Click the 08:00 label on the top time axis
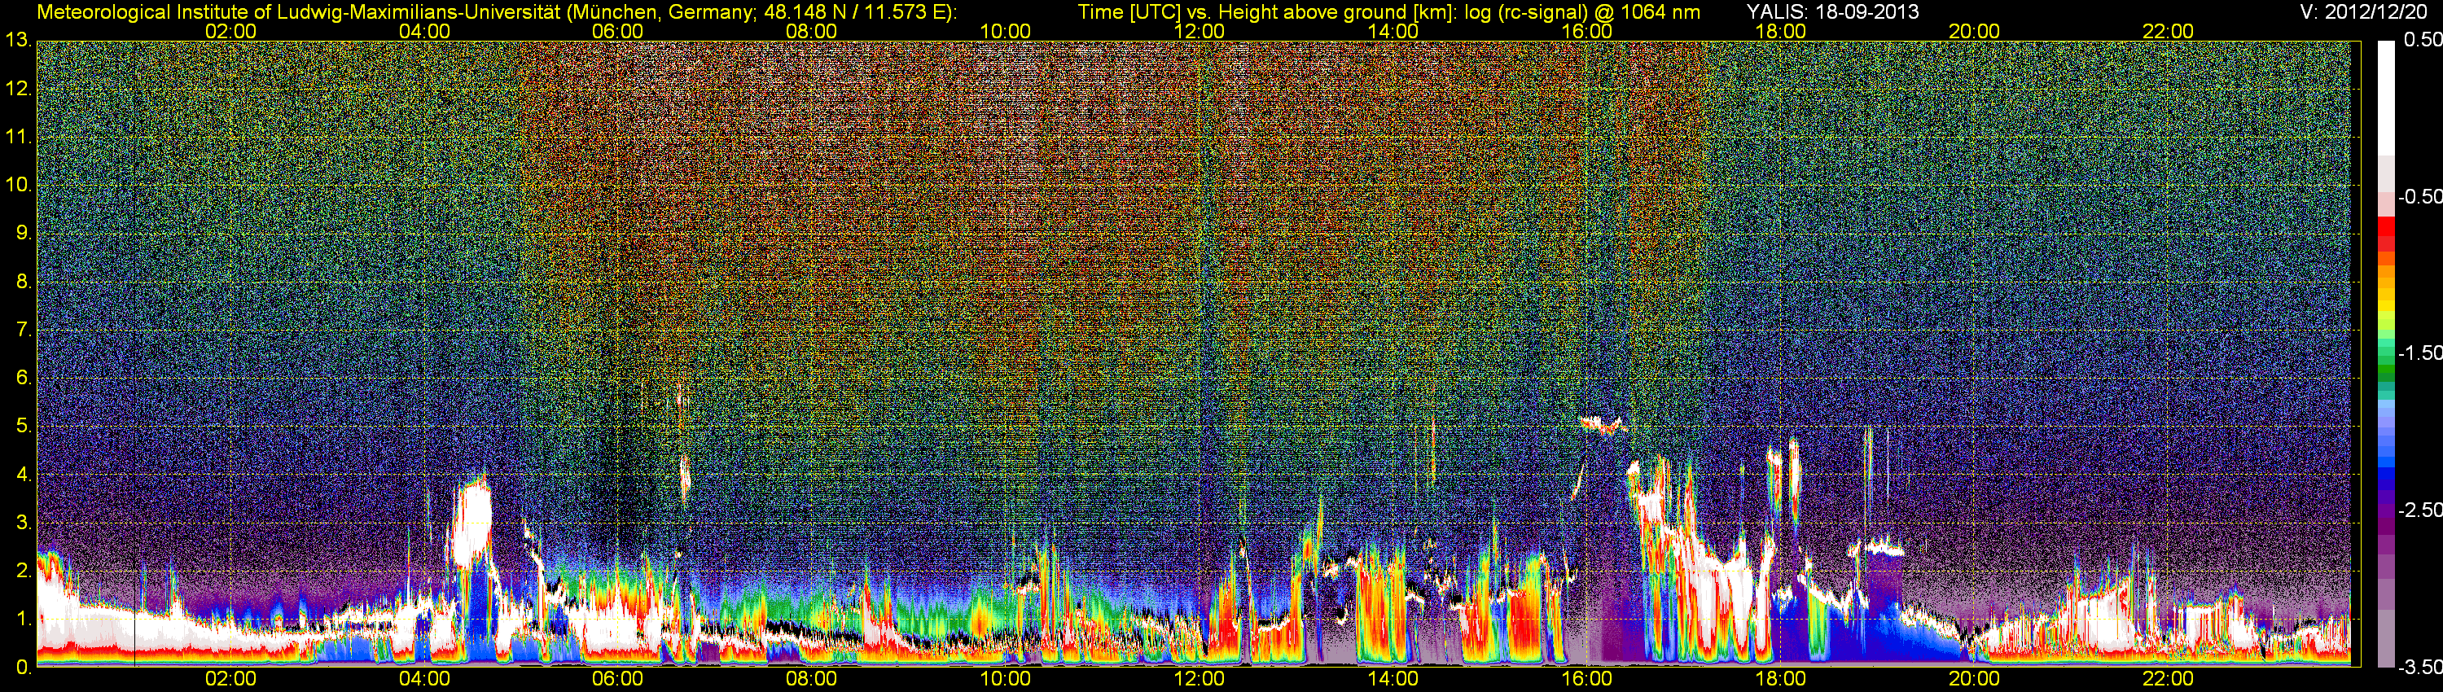 coord(812,31)
